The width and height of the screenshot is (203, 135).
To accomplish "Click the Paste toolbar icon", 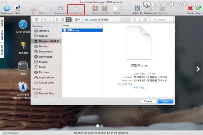I will pos(41,9).
